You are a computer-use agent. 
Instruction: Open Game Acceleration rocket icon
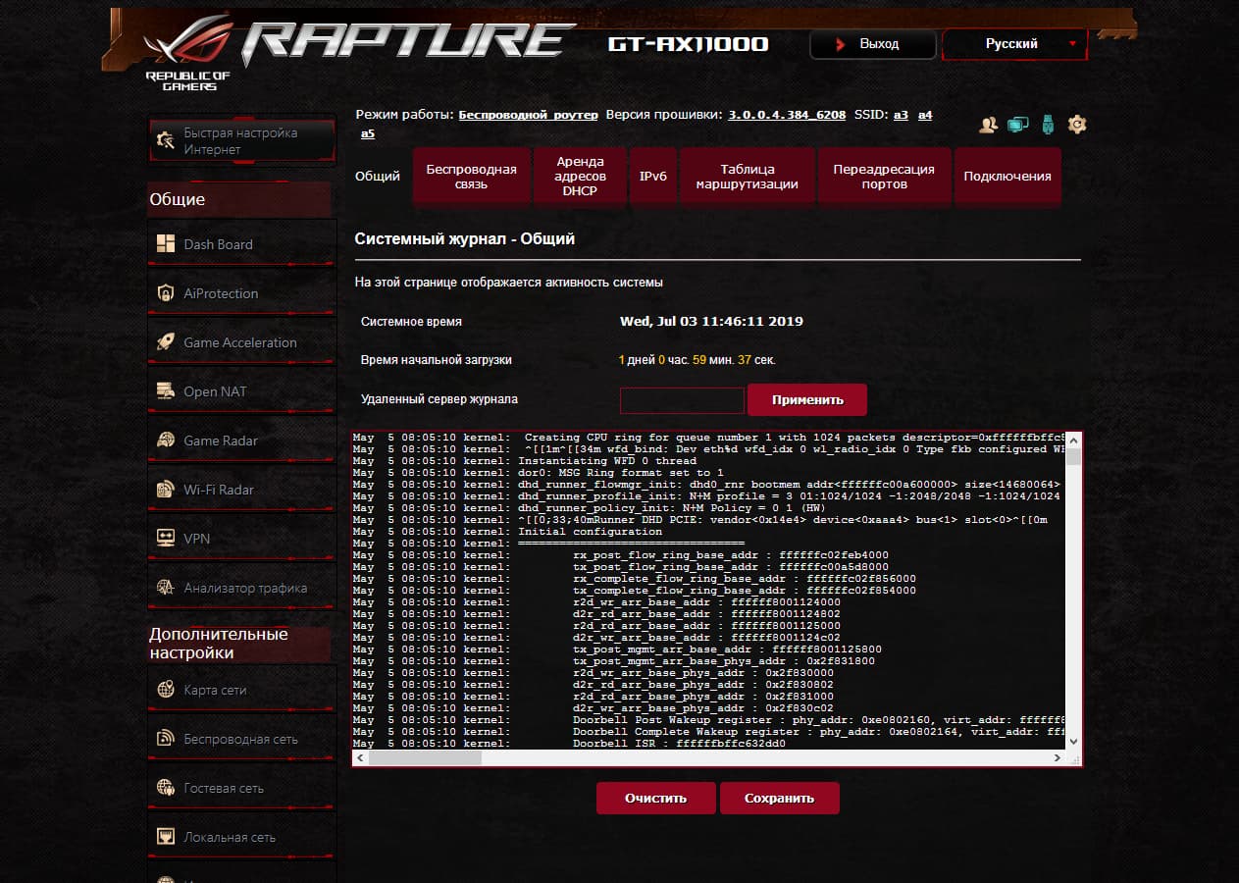166,342
